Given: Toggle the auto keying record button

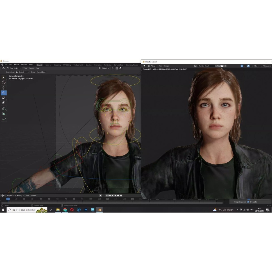Looking at the screenshot, I should 100,195.
